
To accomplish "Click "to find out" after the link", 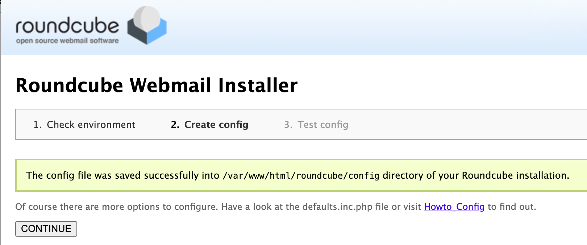I will point(511,207).
